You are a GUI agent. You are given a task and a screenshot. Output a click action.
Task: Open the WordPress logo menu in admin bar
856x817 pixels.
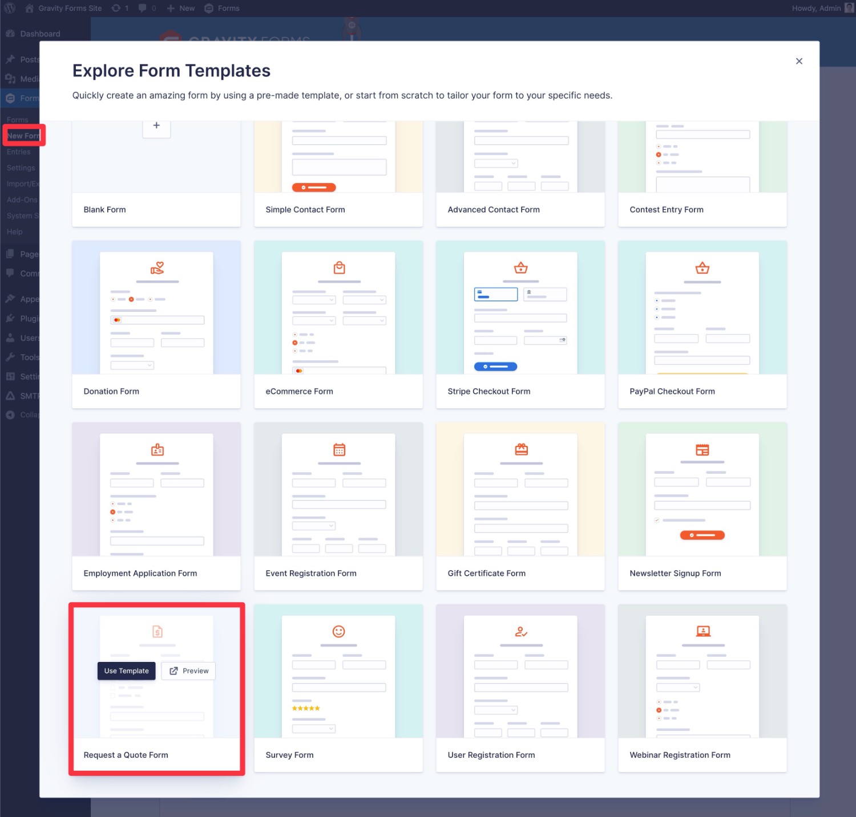(x=10, y=8)
